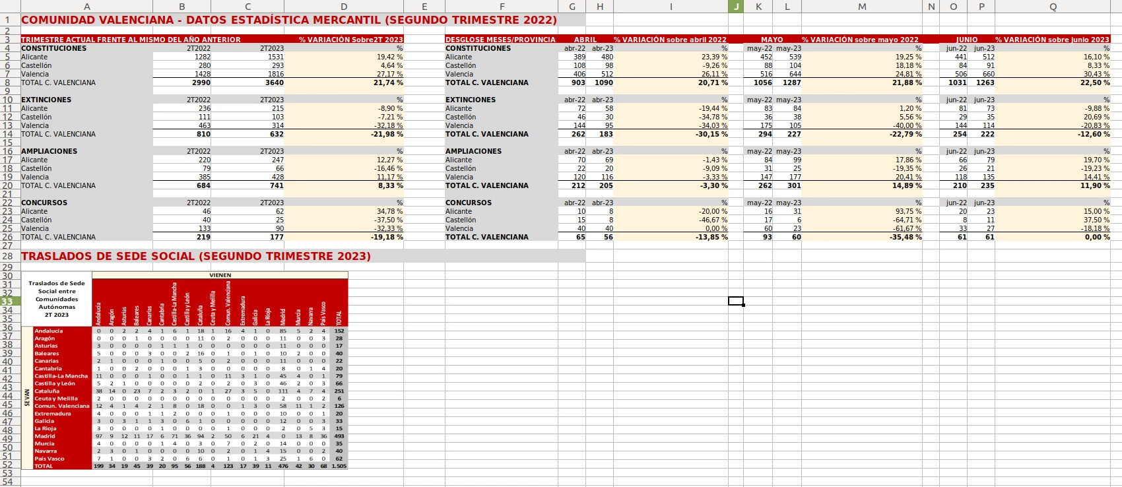Viewport: 1122px width, 487px height.
Task: Click cell with Alicante 2T2022 value 1282
Action: point(182,57)
